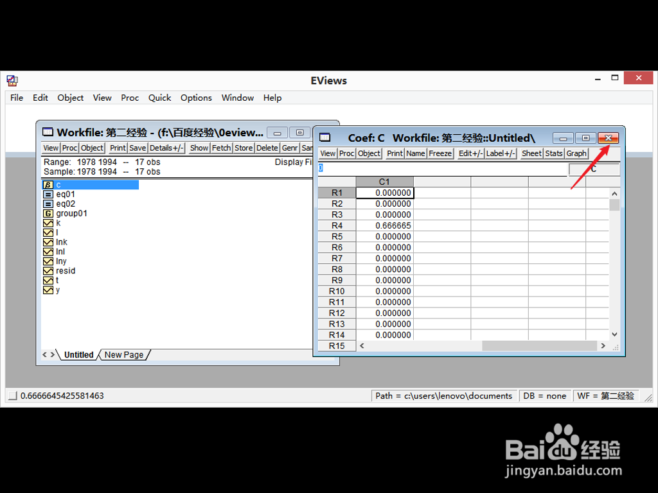Select series icon next to lnk

point(48,242)
